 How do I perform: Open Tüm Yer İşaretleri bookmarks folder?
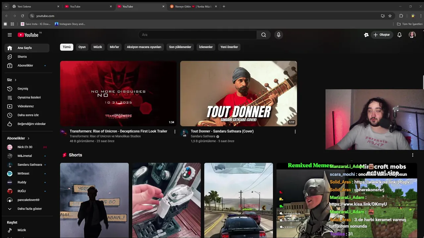click(410, 24)
